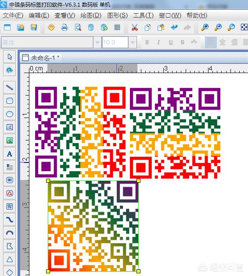Open the 帮助(H) menu
This screenshot has width=248, height=276.
(x=197, y=15)
